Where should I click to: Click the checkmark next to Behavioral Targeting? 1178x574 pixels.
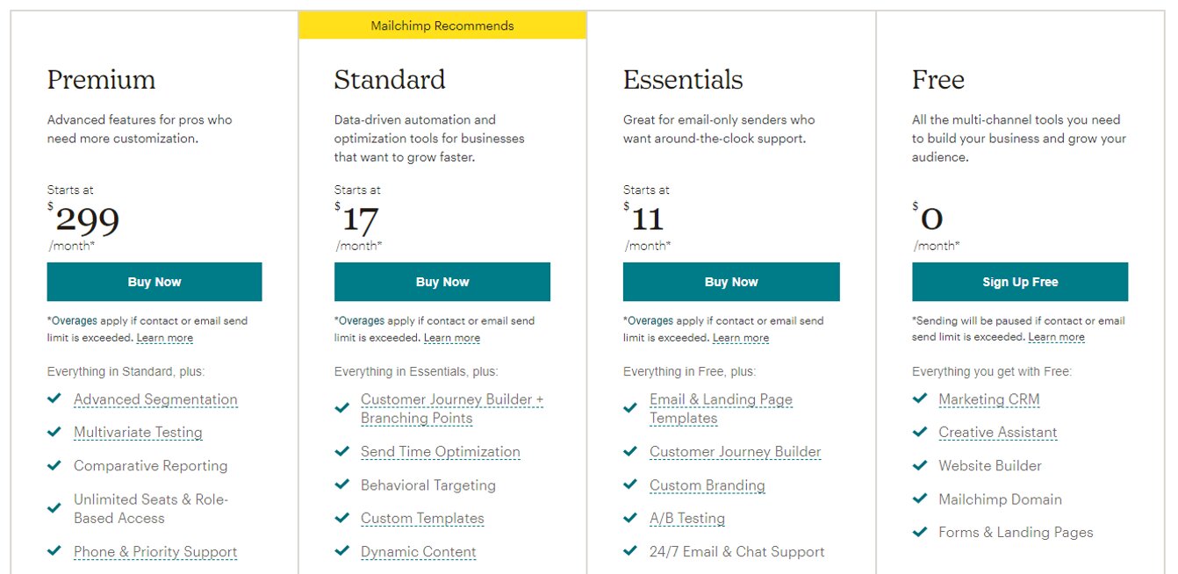(x=342, y=484)
